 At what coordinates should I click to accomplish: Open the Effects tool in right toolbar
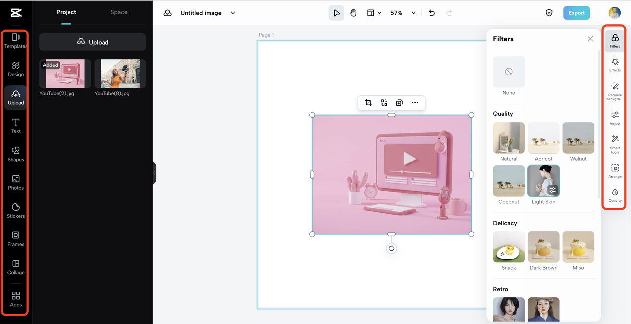[615, 65]
